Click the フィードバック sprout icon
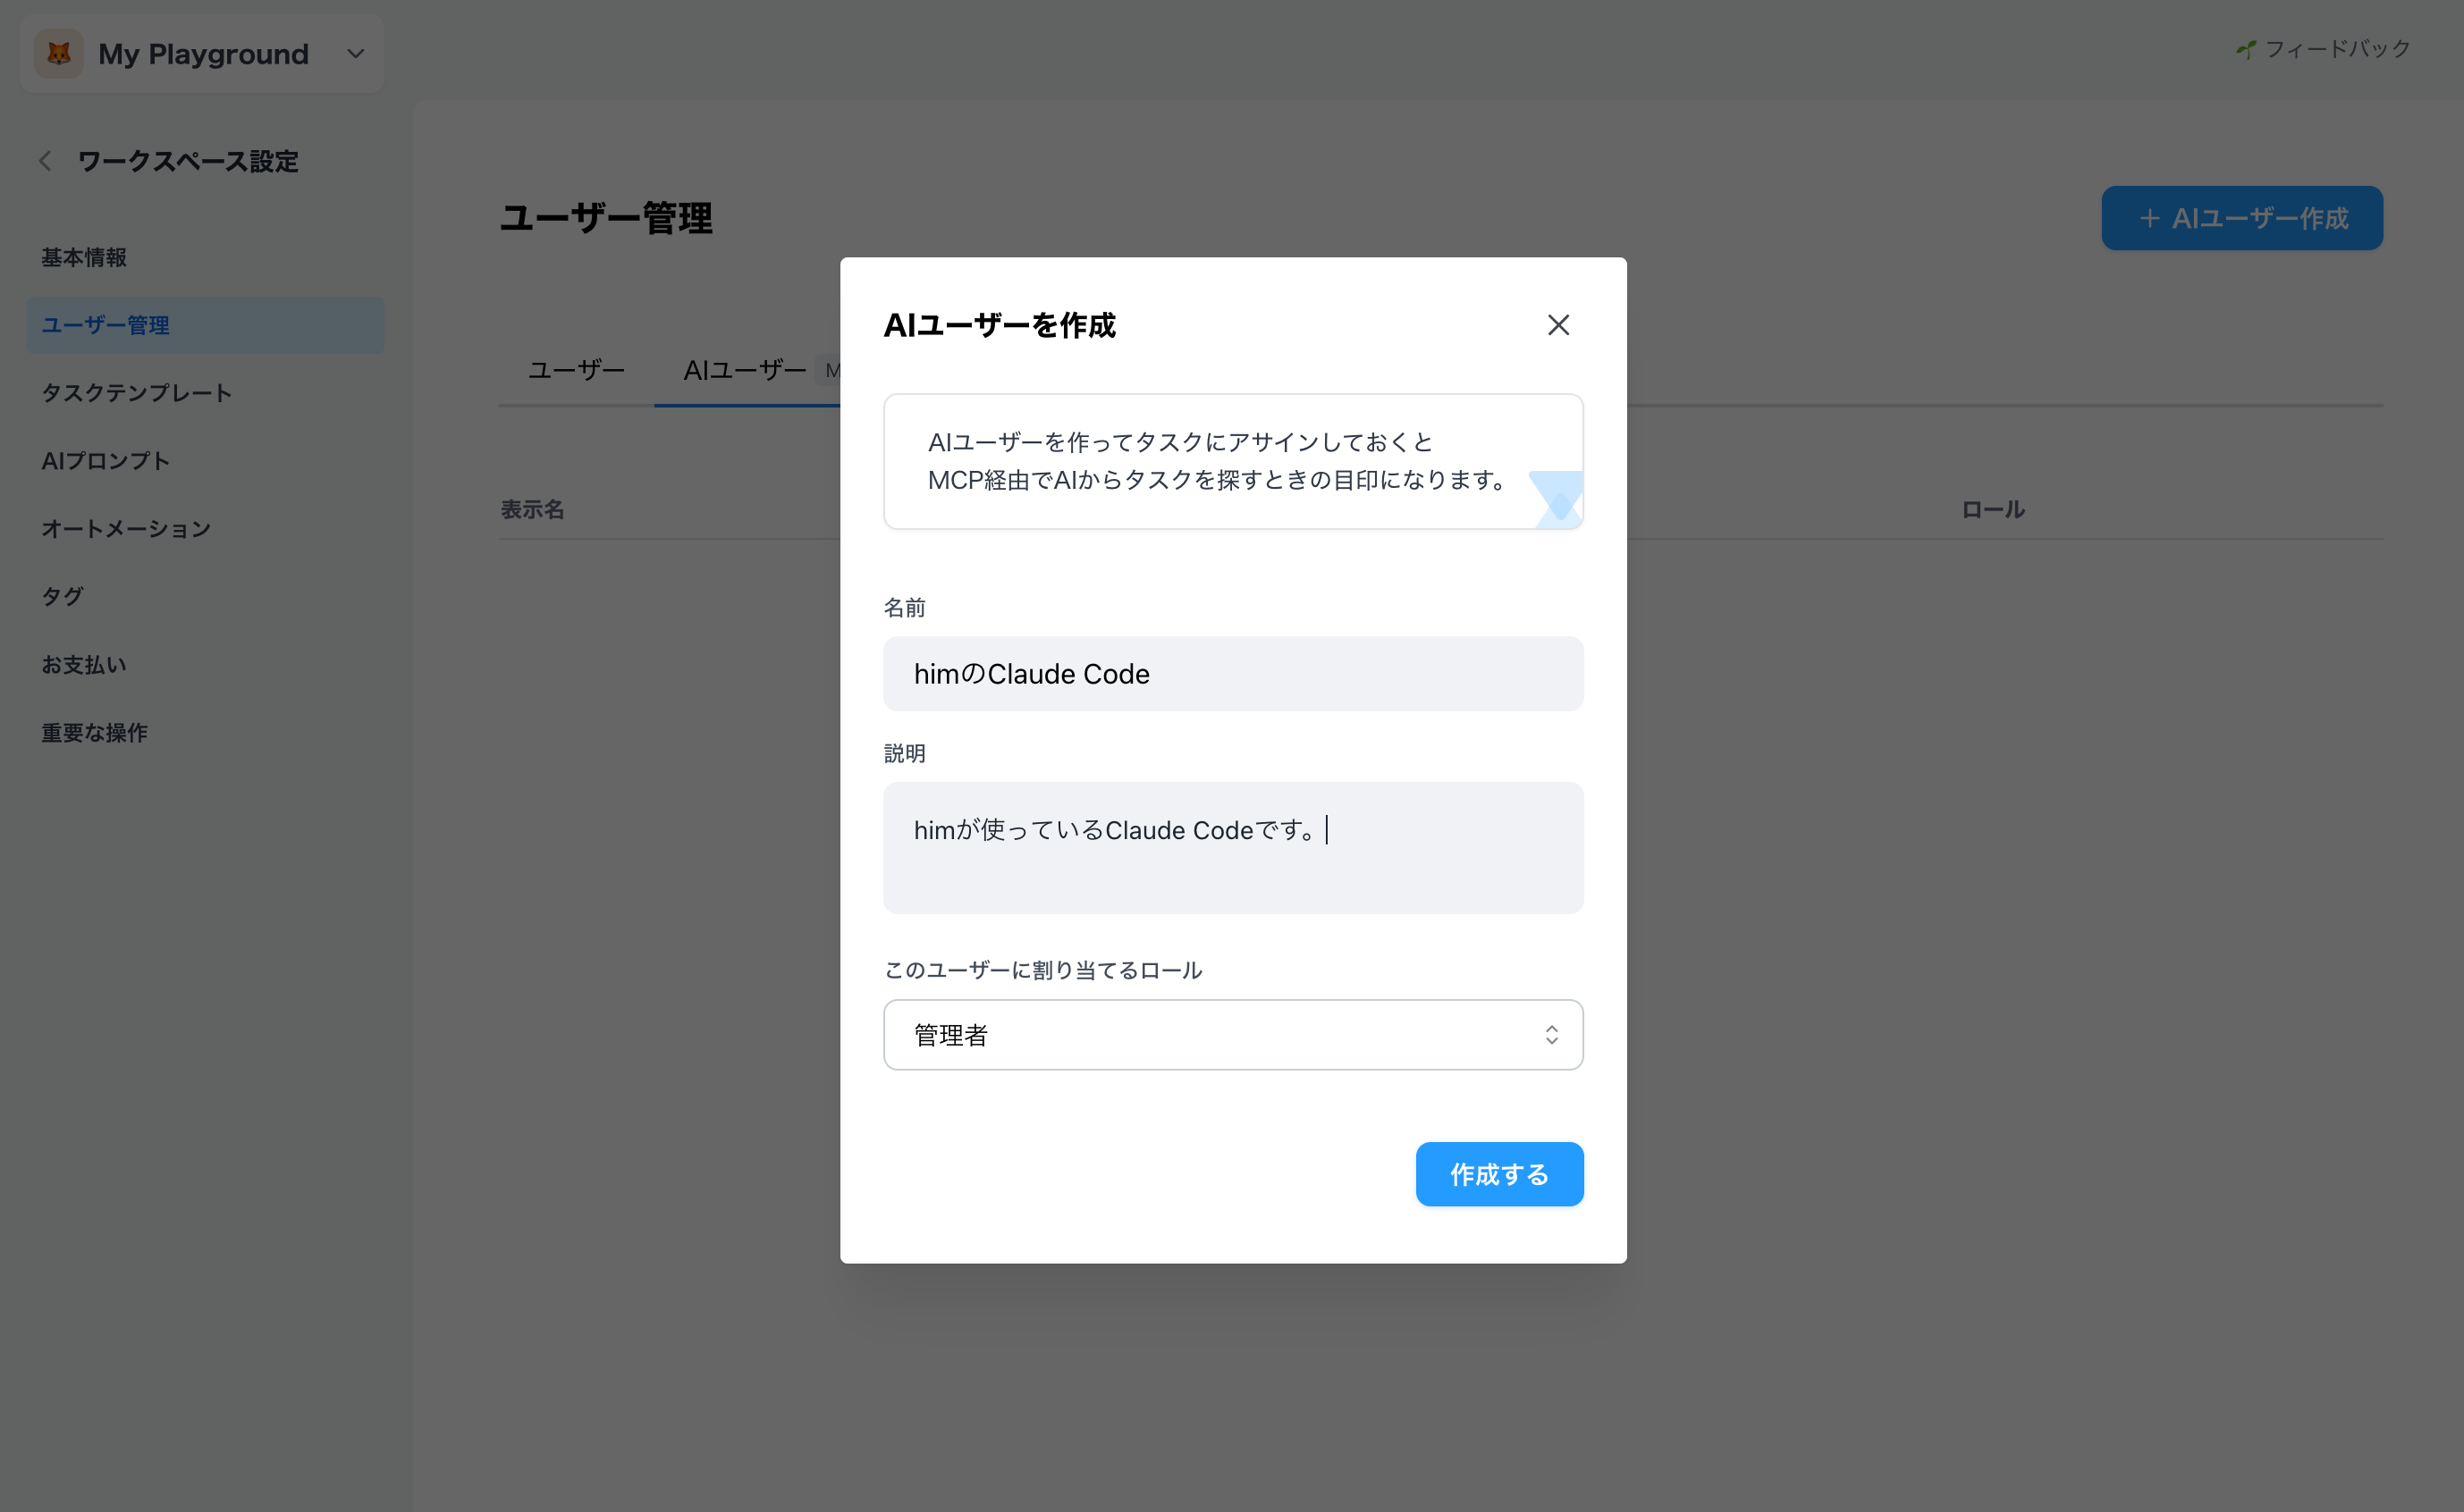This screenshot has height=1512, width=2464. 2246,49
